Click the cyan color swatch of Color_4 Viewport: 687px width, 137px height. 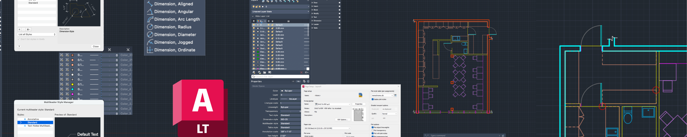click(x=72, y=89)
